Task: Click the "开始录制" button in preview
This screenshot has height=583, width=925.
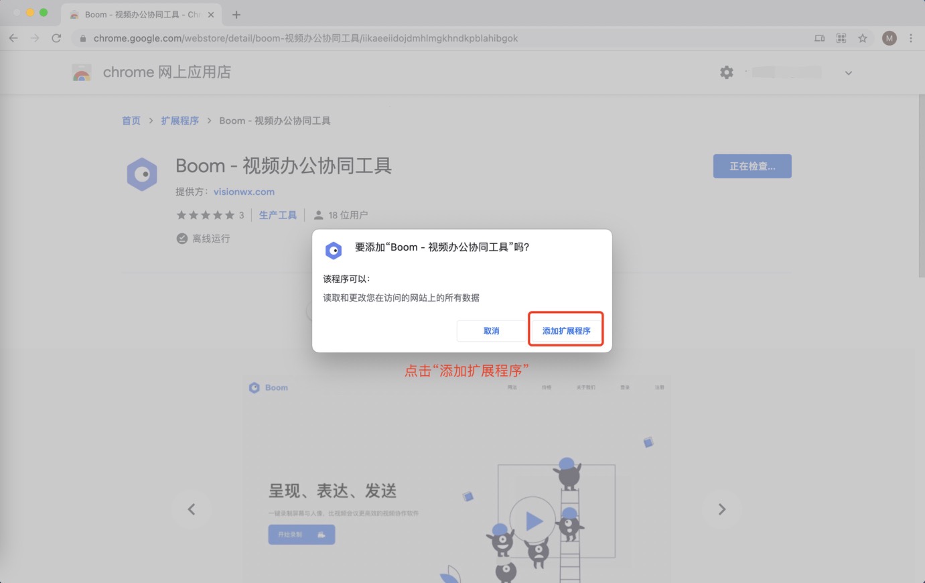Action: tap(301, 535)
